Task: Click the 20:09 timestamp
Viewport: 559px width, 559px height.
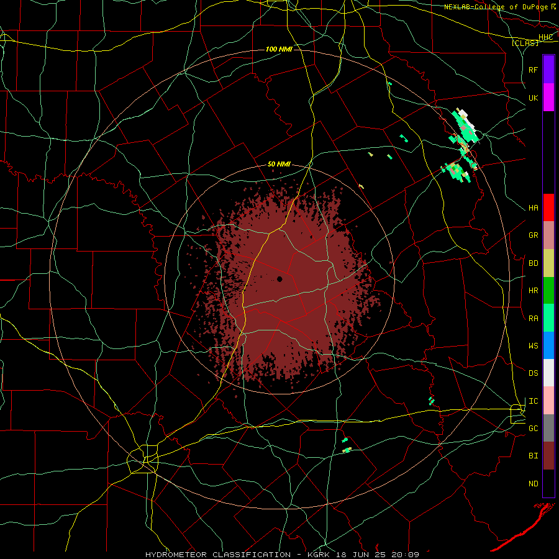Action: coord(406,555)
